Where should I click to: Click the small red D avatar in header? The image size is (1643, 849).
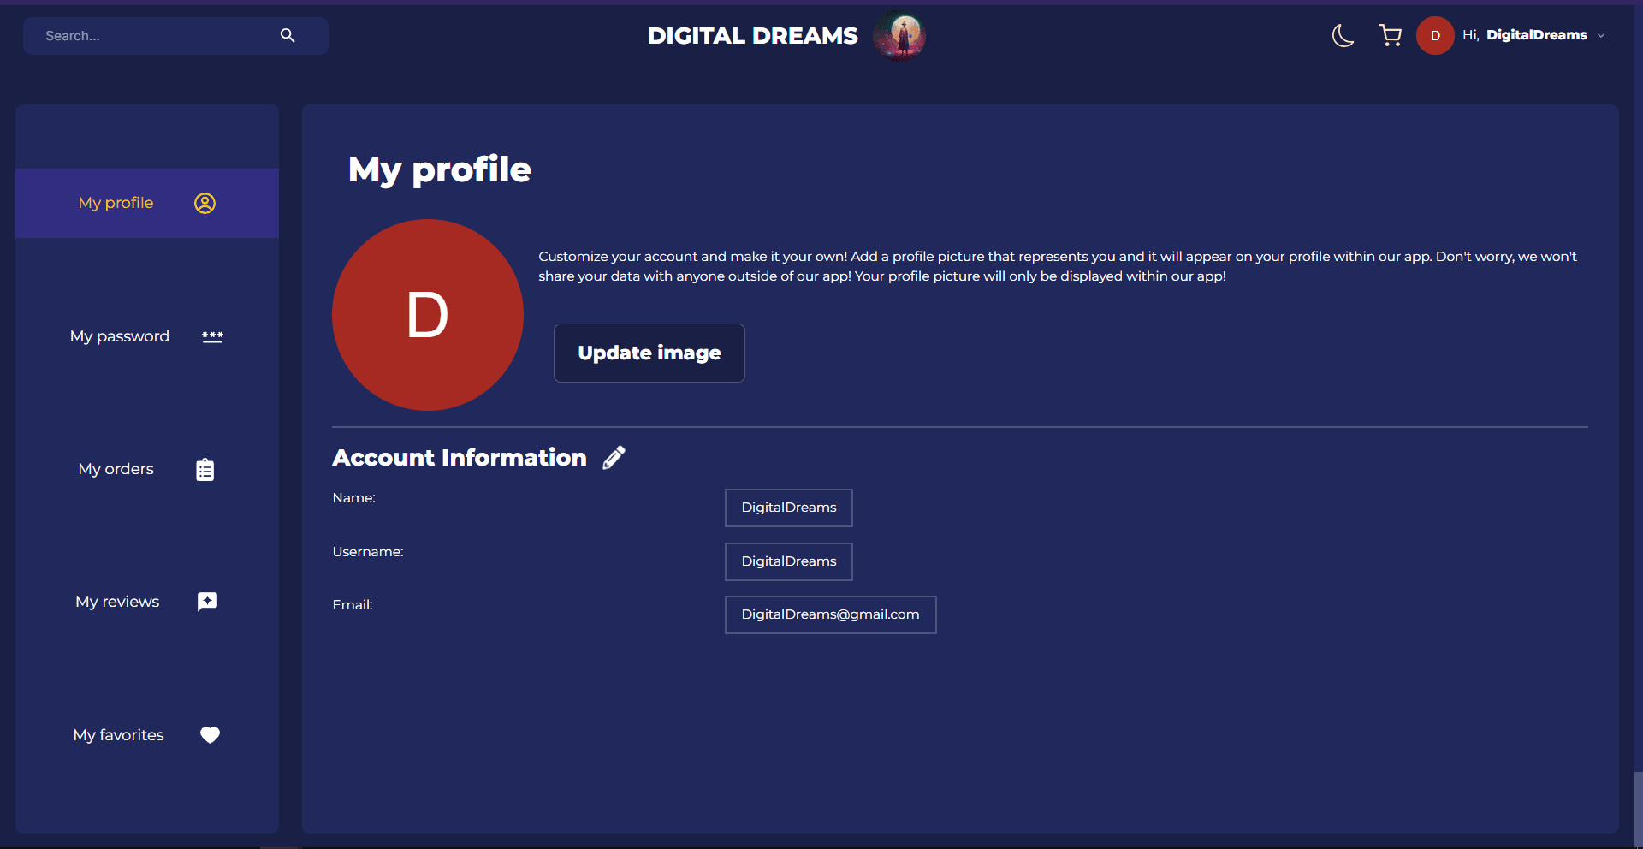(1435, 36)
